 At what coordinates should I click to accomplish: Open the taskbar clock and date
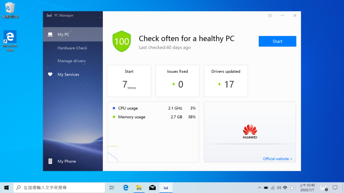click(307, 187)
